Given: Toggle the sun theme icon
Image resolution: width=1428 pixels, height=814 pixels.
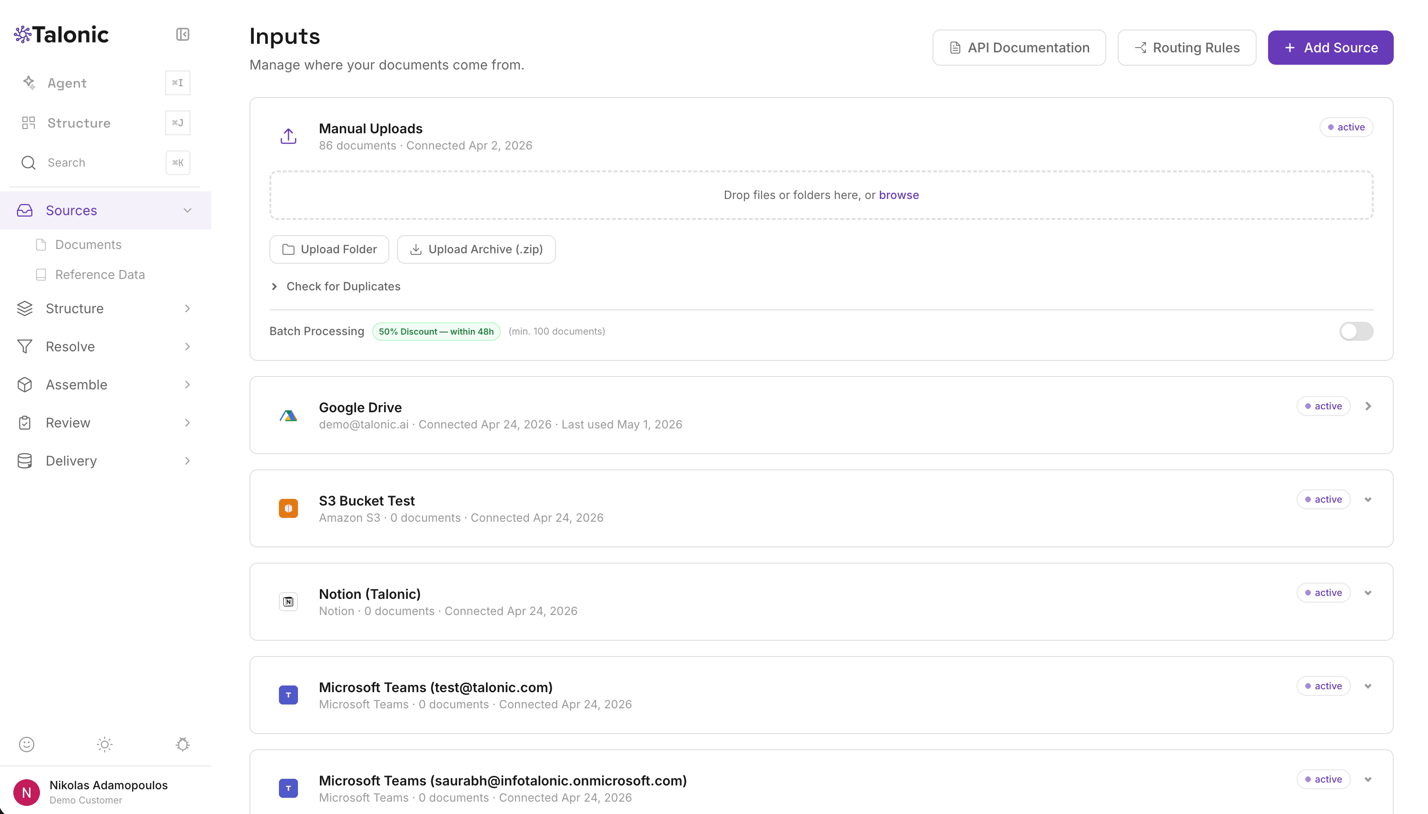Looking at the screenshot, I should (x=105, y=744).
